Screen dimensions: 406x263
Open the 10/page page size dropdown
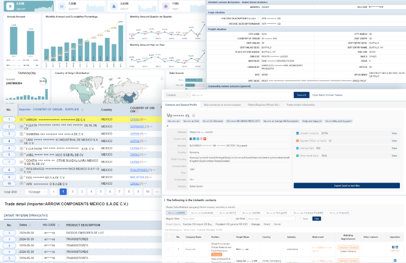coord(36,192)
